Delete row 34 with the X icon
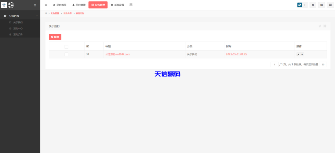The width and height of the screenshot is (335, 153). (302, 54)
